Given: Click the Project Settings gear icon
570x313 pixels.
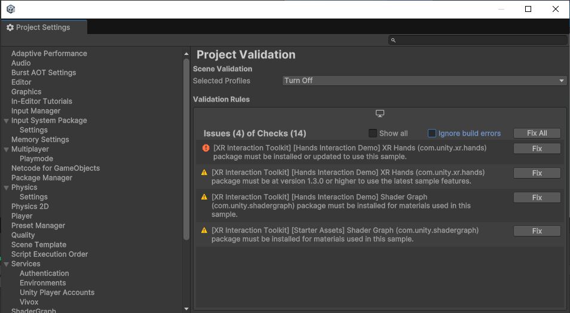Looking at the screenshot, I should tap(10, 27).
